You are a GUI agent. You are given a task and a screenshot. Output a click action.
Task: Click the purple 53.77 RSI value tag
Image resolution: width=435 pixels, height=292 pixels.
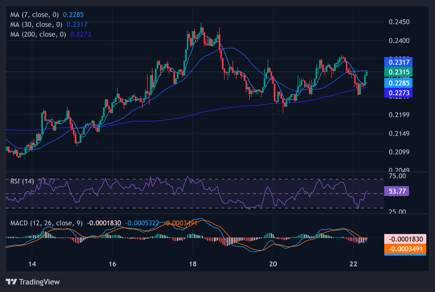tap(397, 191)
